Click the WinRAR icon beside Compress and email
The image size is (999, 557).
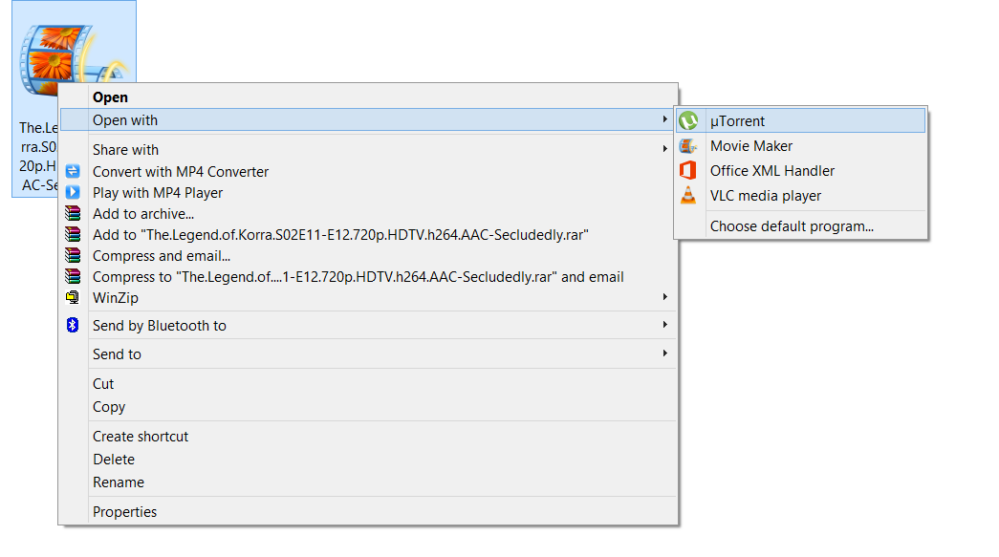(73, 255)
